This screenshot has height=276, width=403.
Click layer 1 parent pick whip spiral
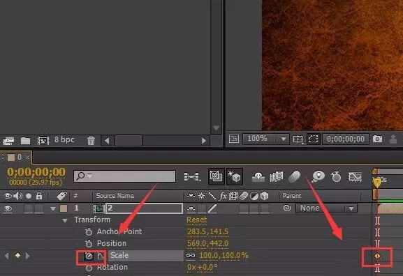click(x=287, y=208)
